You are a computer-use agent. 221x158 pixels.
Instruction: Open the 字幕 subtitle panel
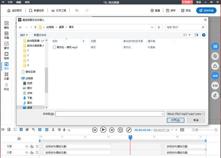tap(6, 35)
